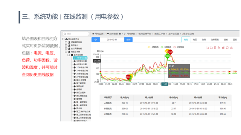241x135 pixels.
Task: Click the blue clock icon beside the date
Action: (96, 39)
